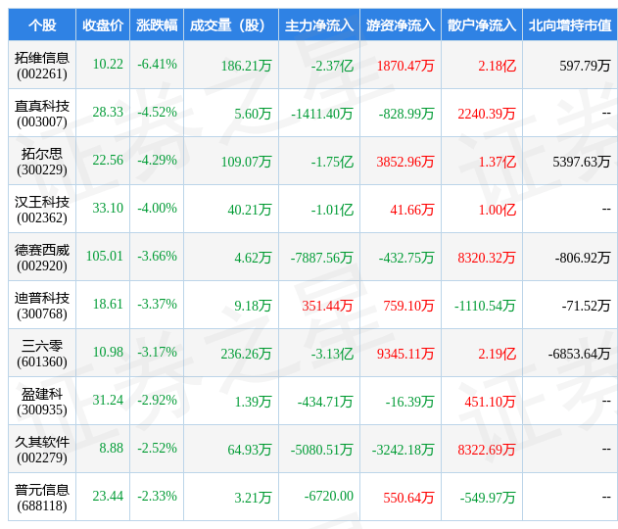Click hot money value 1870.47万
618x529 pixels.
[x=405, y=66]
